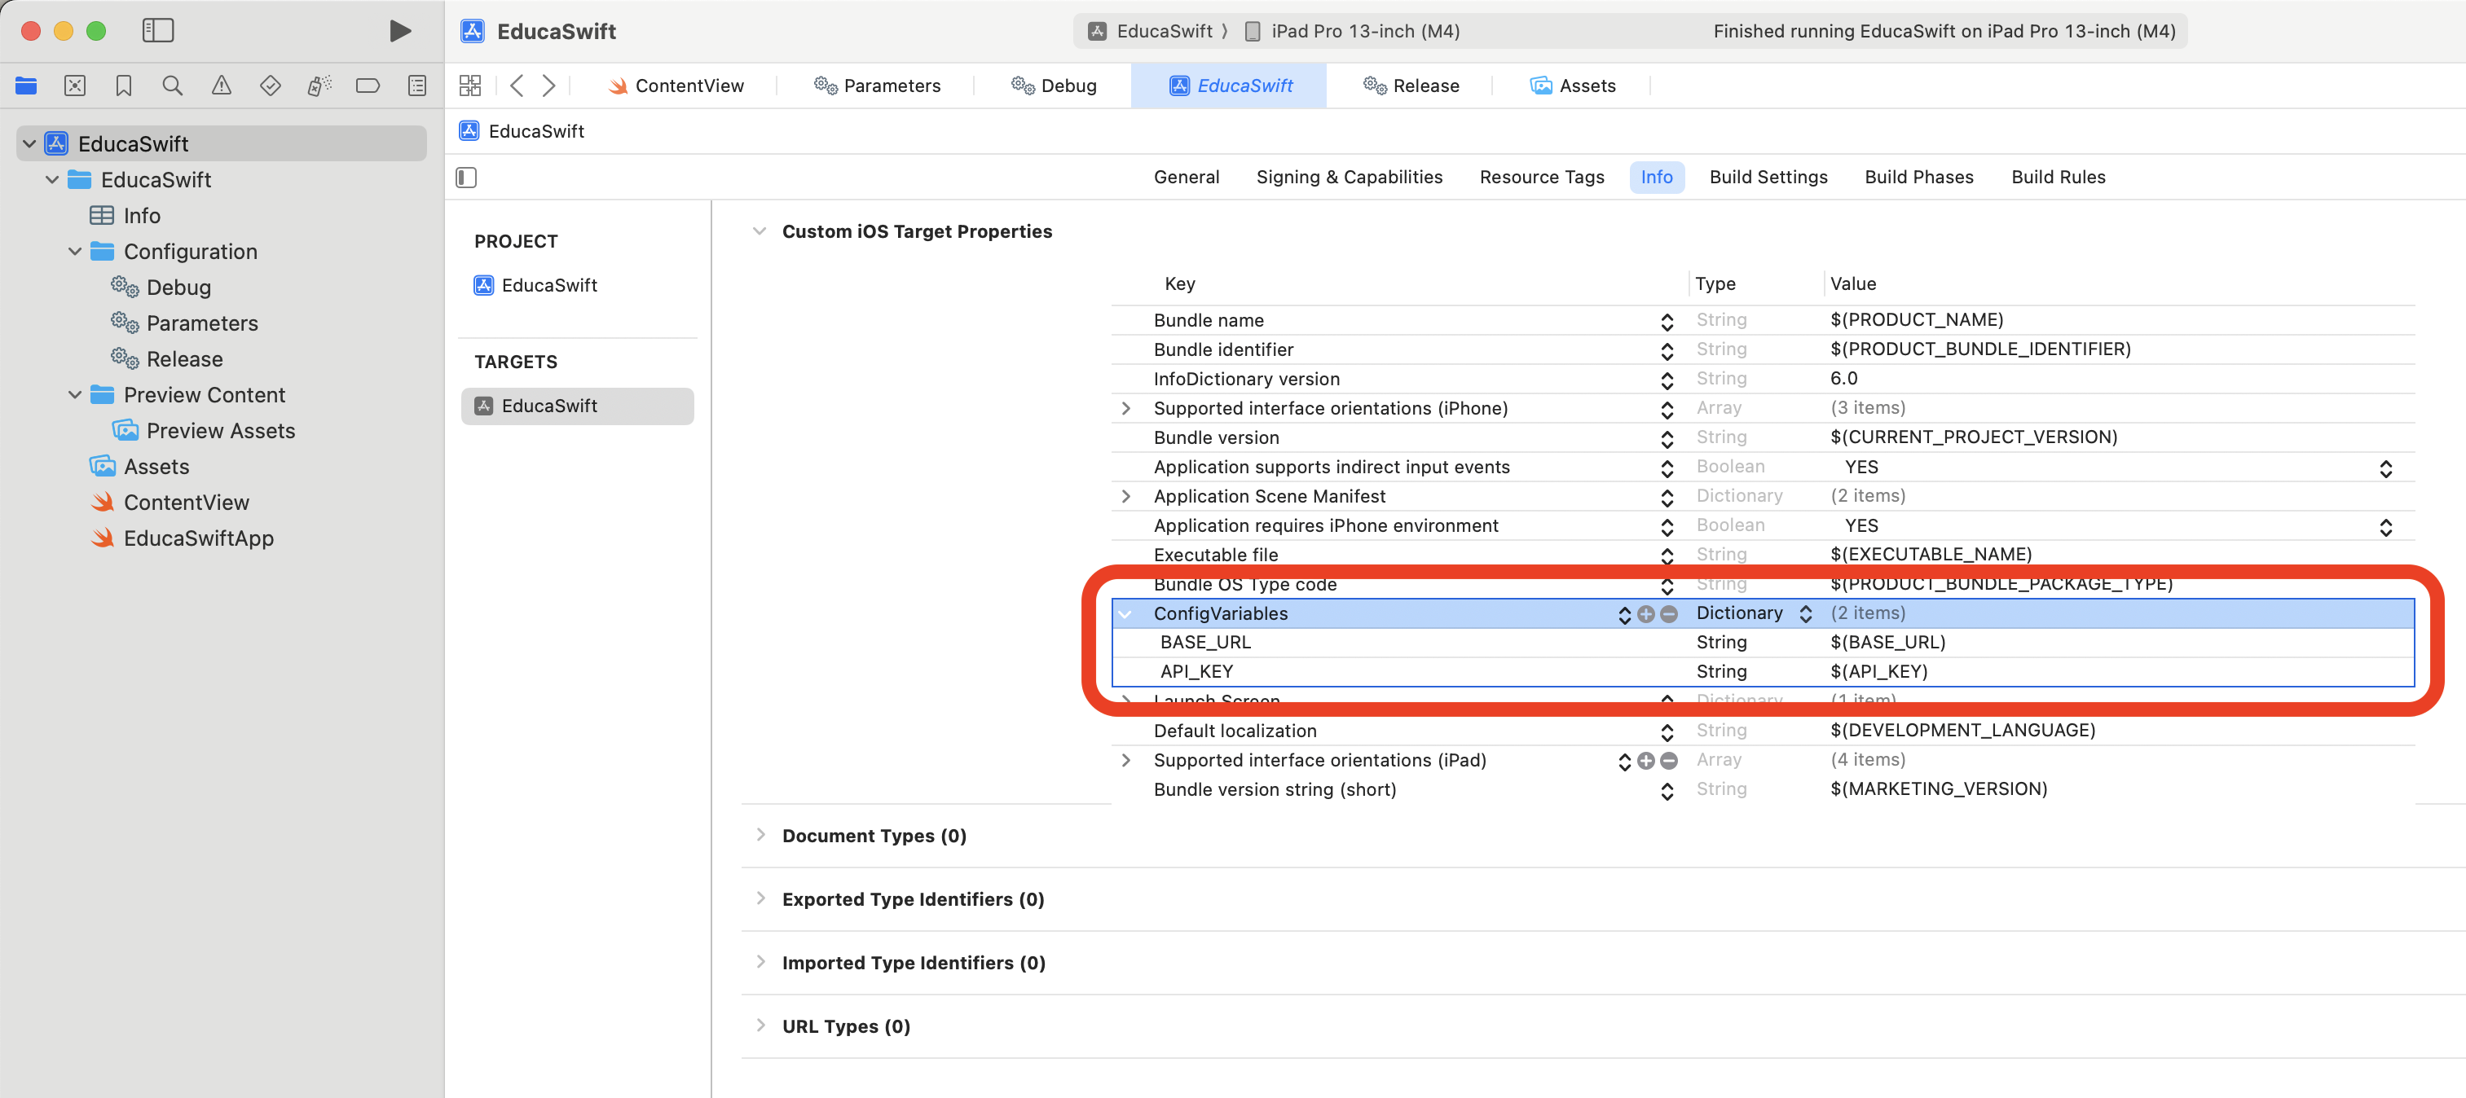Open the Report navigator icon

(417, 86)
